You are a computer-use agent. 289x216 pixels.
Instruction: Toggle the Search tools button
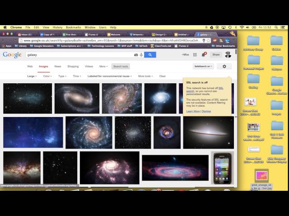coord(121,66)
